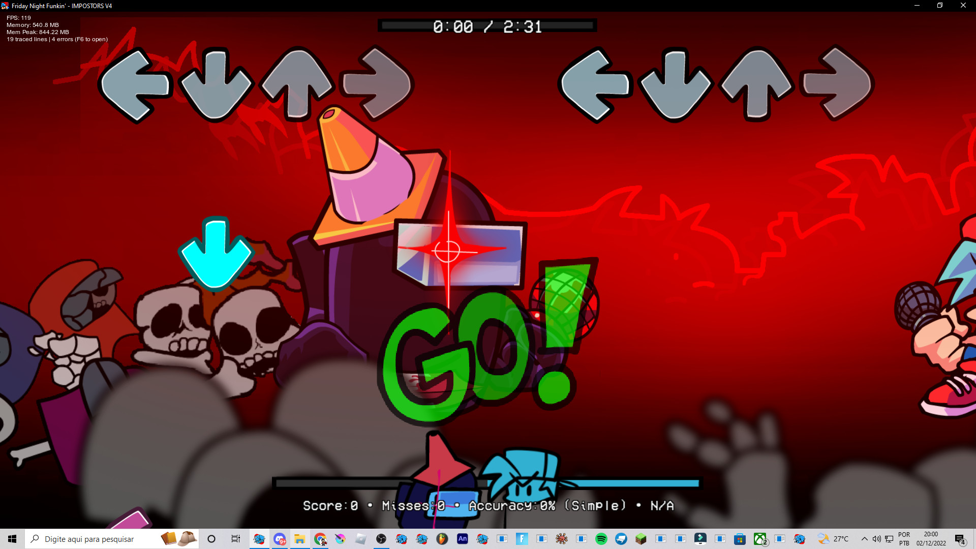Image resolution: width=976 pixels, height=549 pixels.
Task: Click the Score: 0 text
Action: [330, 506]
